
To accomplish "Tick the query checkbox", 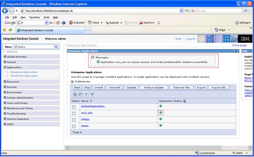I will coord(74,126).
